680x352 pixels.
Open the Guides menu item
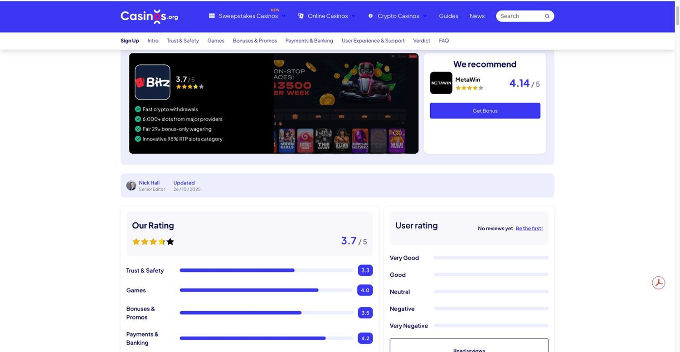(x=448, y=16)
